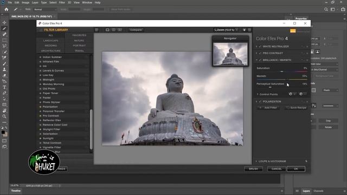
Task: Open the Layer menu in Photoshop
Action: tap(35, 3)
